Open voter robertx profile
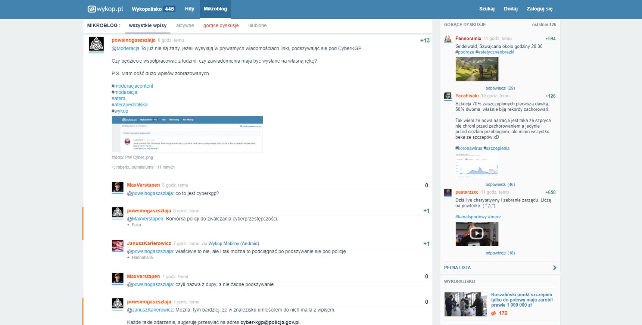Screen dimensions: 642x325 click(122, 167)
